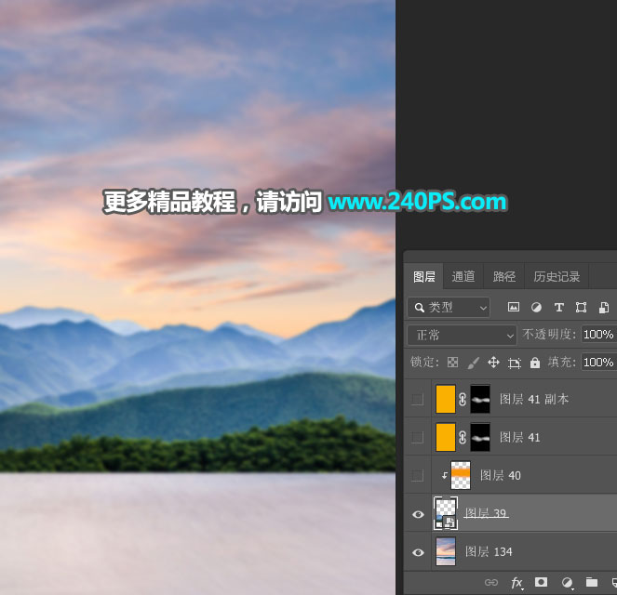Filter layers by shape type icon
The width and height of the screenshot is (617, 595).
click(582, 308)
